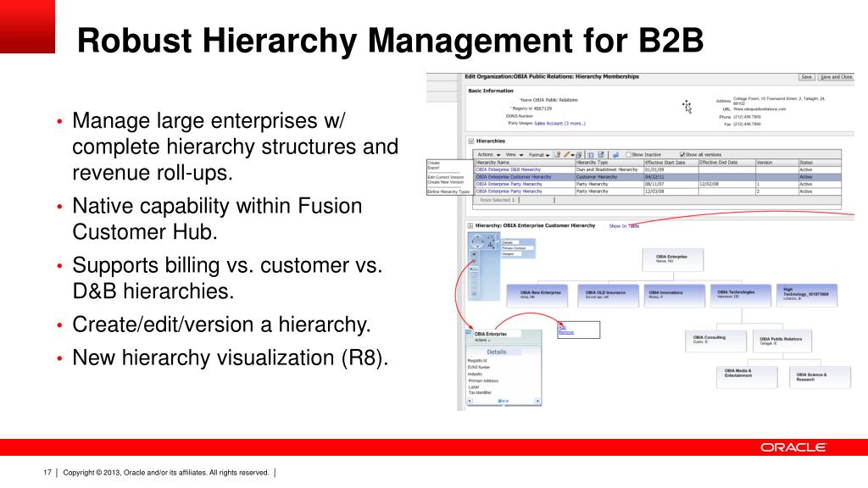
Task: Click the zoom out icon at the zoom bar's bottom
Action: point(474,294)
